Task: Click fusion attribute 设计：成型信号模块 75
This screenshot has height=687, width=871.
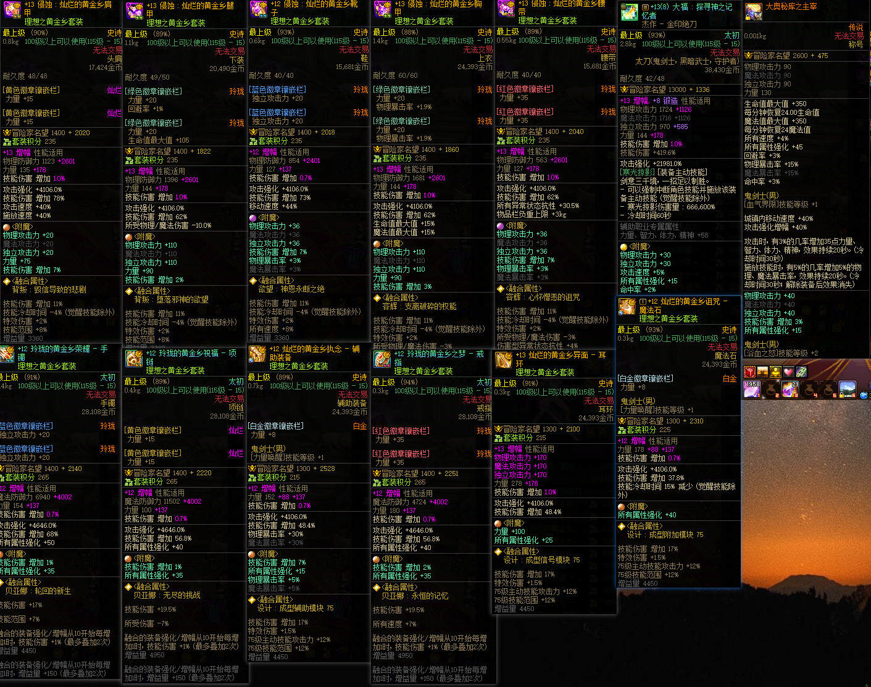Action: (x=541, y=560)
